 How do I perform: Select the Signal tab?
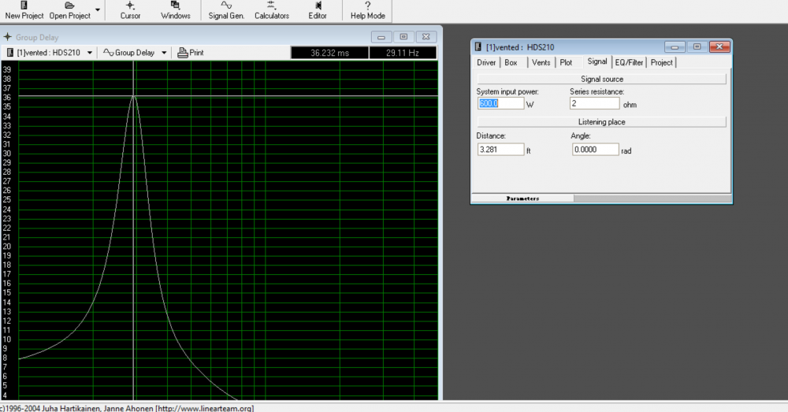click(597, 61)
